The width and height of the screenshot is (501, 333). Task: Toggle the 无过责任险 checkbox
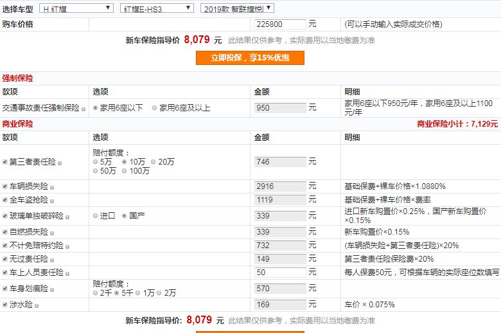4,259
